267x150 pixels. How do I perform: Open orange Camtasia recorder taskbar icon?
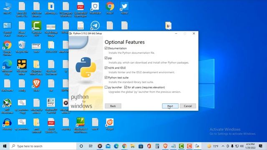click(x=189, y=146)
